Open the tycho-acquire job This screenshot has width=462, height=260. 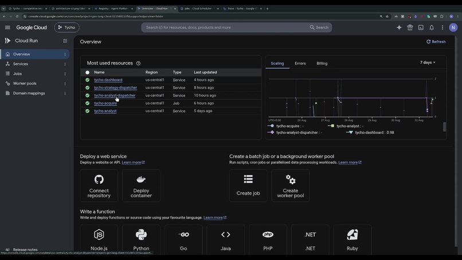[x=105, y=103]
